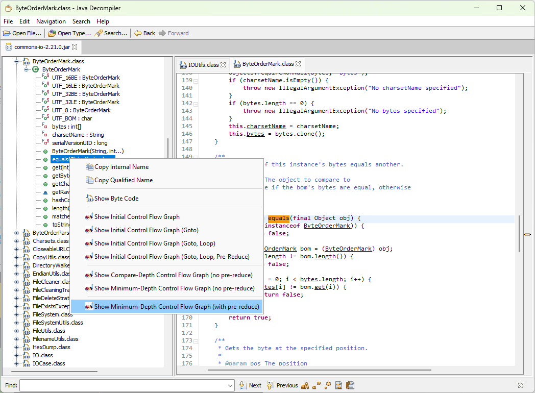Screen dimensions: 535x393
Task: Close the IOUtils.class tab
Action: coord(224,65)
